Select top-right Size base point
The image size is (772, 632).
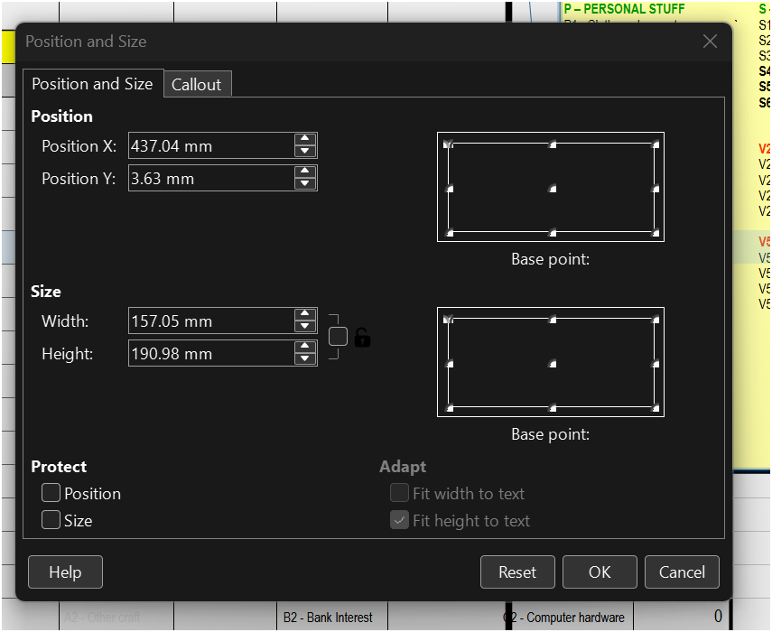(x=656, y=320)
